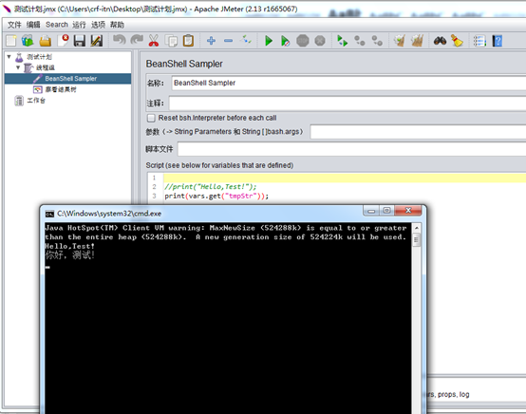Collapse the 线程组 thread group node

pos(18,67)
